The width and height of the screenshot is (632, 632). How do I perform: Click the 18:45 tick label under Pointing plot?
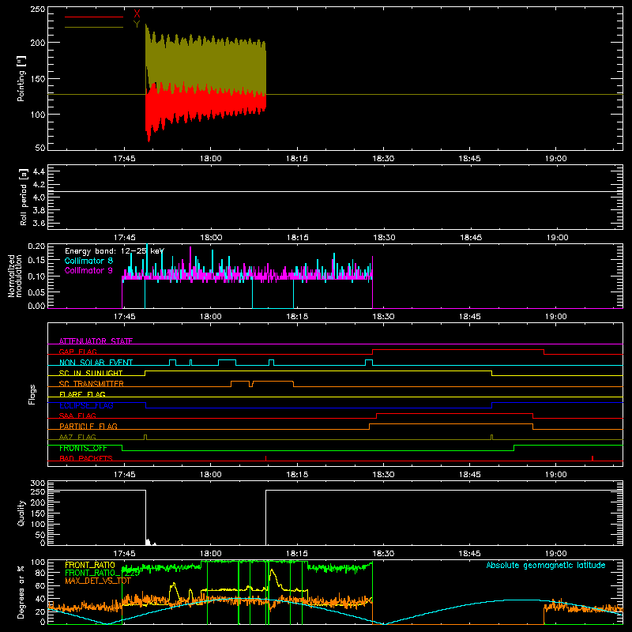pyautogui.click(x=469, y=159)
